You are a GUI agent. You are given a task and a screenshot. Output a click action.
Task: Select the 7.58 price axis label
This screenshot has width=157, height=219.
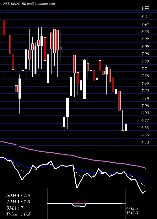coord(145,76)
